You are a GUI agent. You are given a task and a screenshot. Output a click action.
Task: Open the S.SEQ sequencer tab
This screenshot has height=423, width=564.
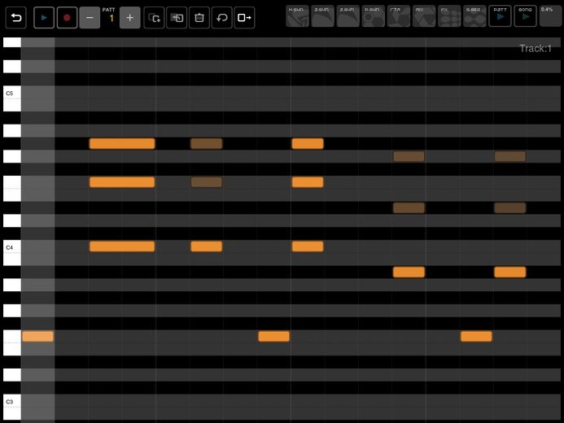coord(474,16)
